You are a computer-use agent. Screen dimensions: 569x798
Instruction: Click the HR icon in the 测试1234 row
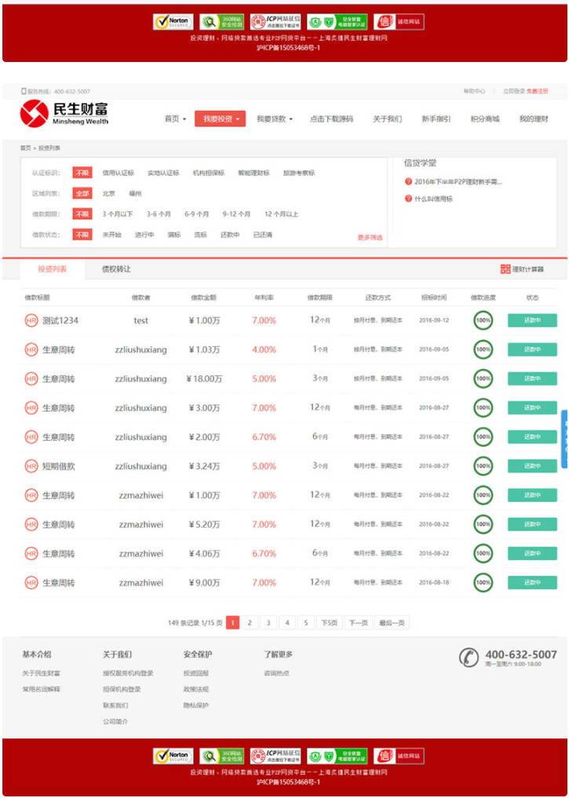coord(31,320)
